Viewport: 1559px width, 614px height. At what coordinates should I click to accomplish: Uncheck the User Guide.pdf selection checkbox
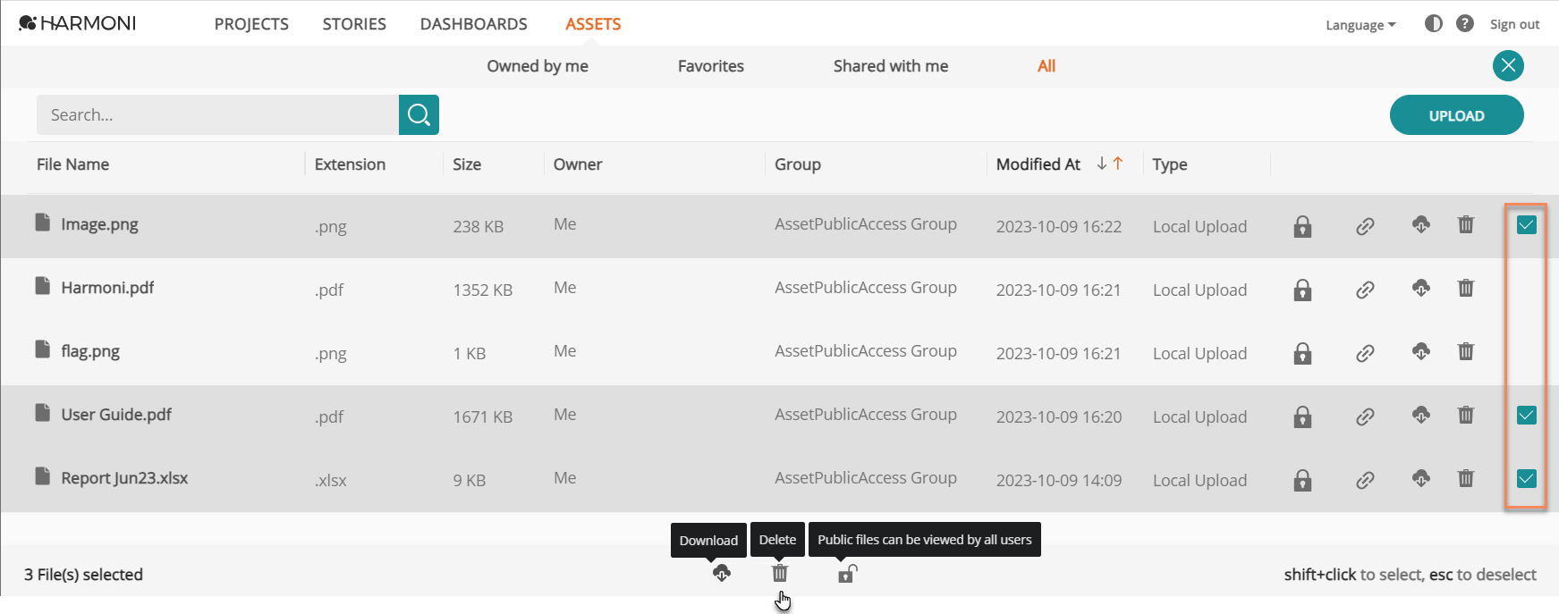[1527, 415]
